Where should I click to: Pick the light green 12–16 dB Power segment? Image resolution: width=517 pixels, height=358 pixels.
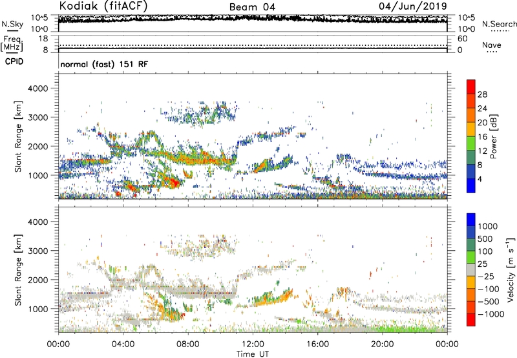(x=471, y=143)
